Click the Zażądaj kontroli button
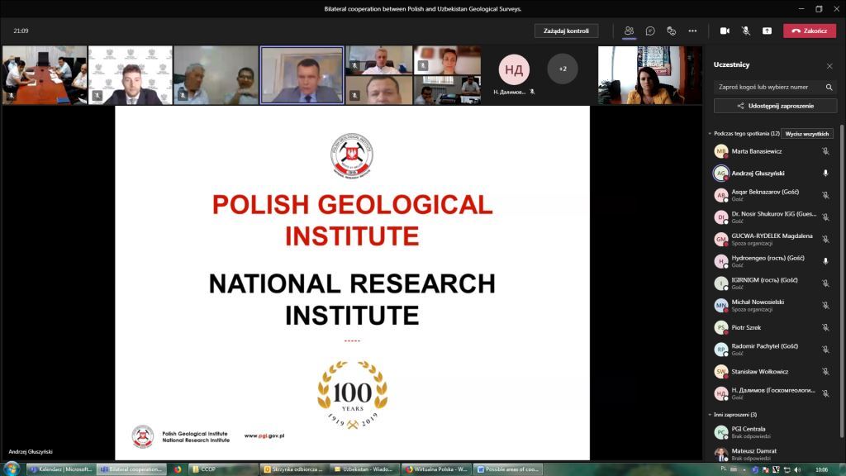846x476 pixels. [x=566, y=31]
